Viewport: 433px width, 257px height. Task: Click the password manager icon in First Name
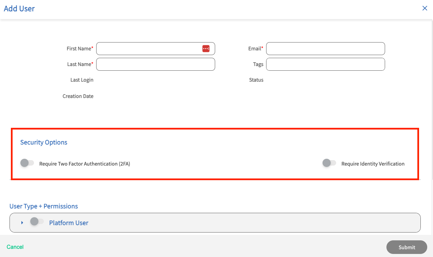pos(206,49)
